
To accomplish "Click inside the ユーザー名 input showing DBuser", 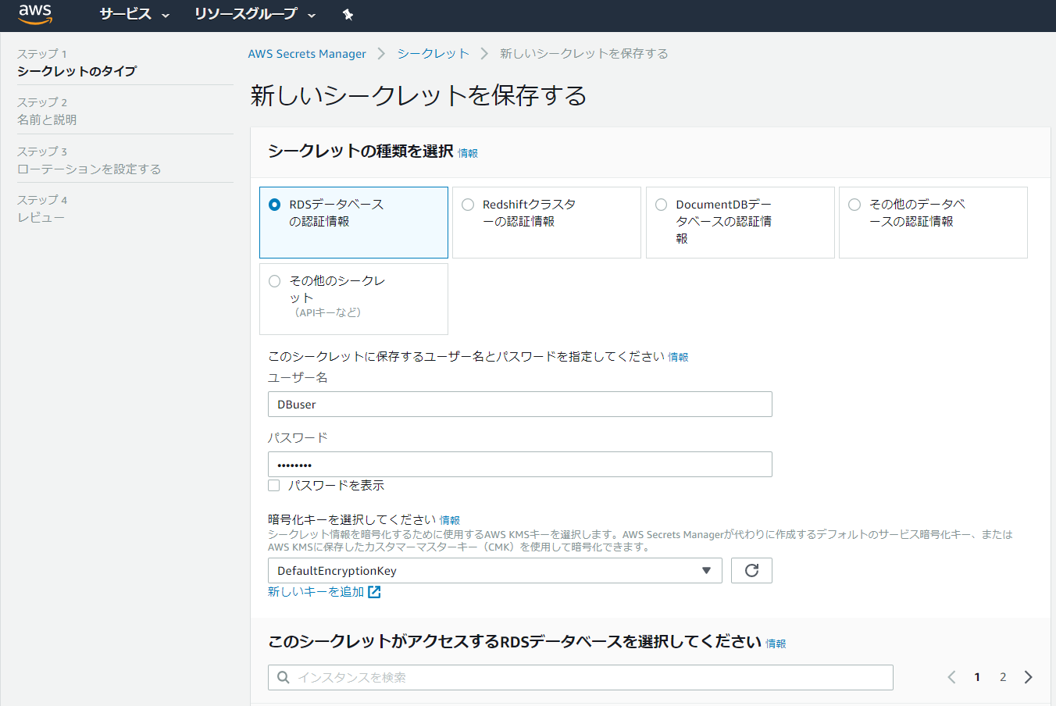I will pyautogui.click(x=519, y=404).
